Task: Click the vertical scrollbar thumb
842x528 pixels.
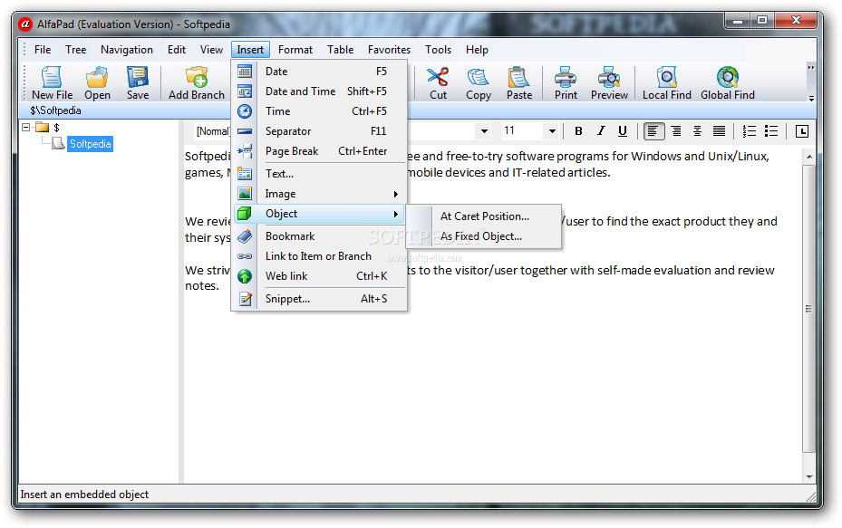Action: point(808,309)
